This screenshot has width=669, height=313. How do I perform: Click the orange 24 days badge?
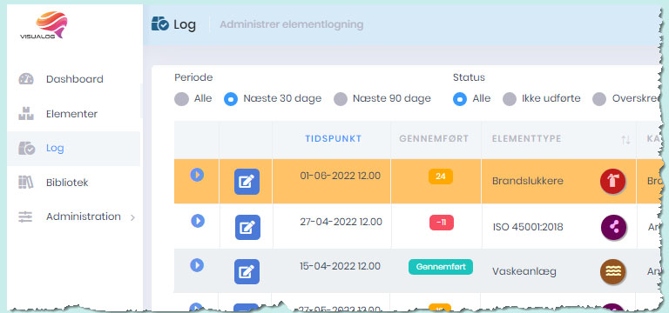[x=441, y=176]
